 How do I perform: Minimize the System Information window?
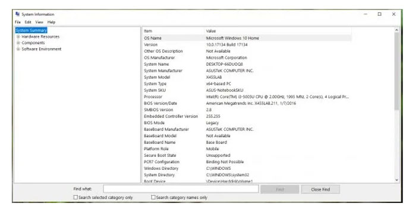(366, 14)
